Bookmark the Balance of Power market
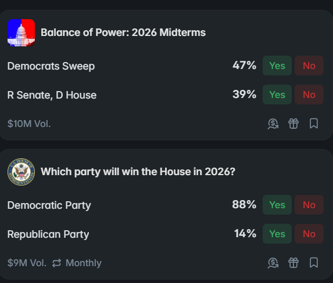 [314, 124]
